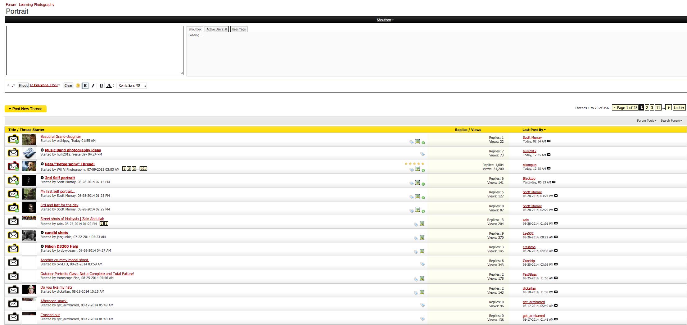687x325 pixels.
Task: Toggle Underline formatting in the shoutbox
Action: pos(101,86)
